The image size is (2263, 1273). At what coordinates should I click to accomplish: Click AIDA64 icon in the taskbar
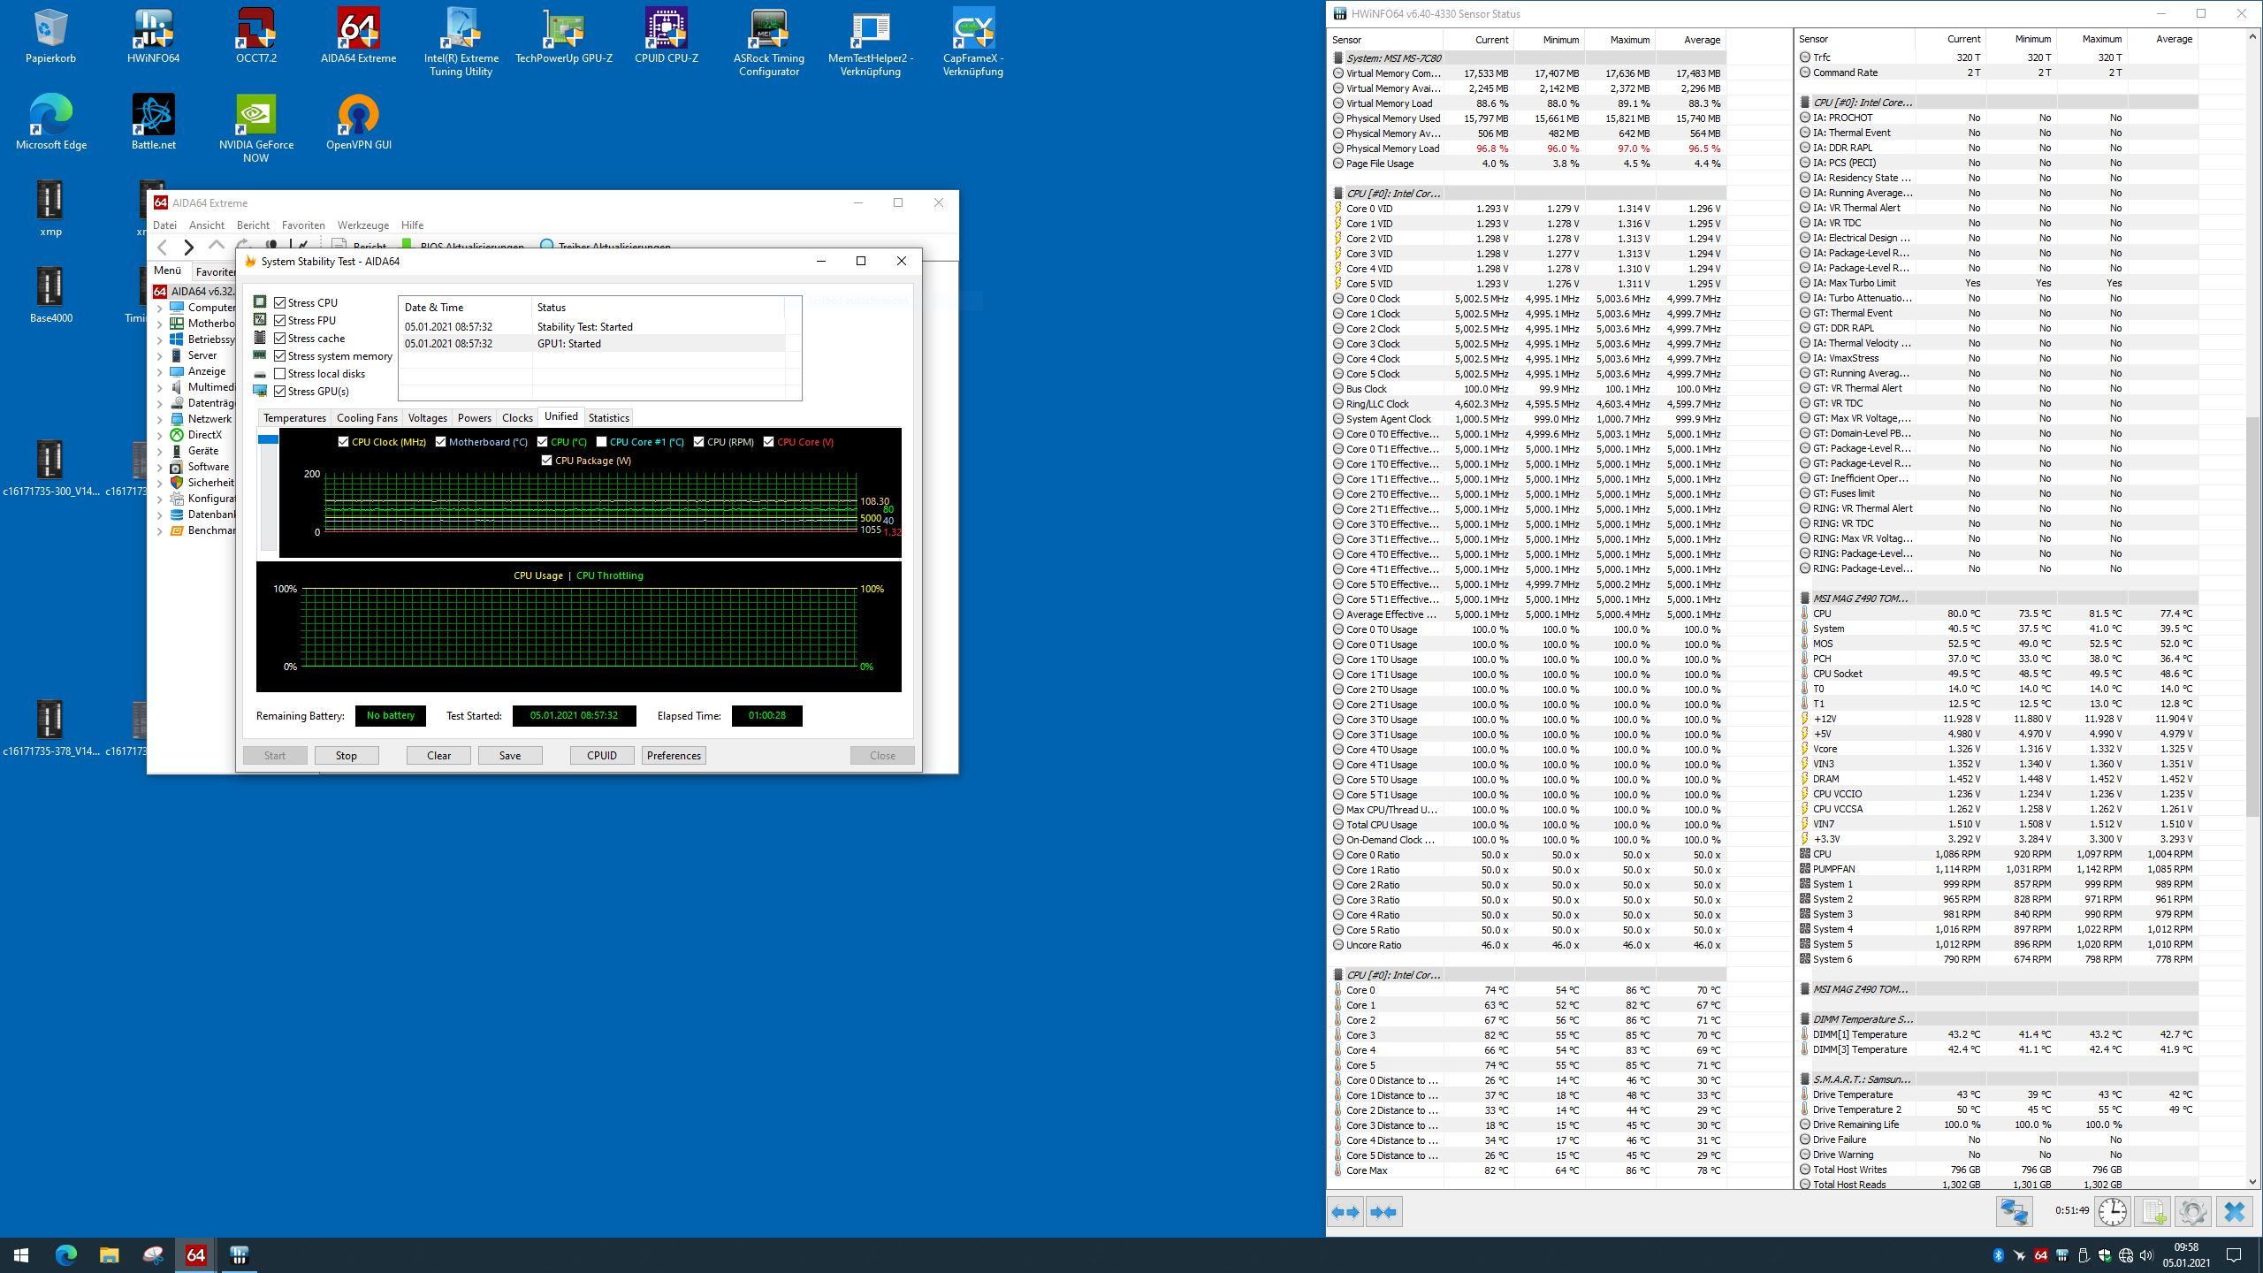(195, 1254)
